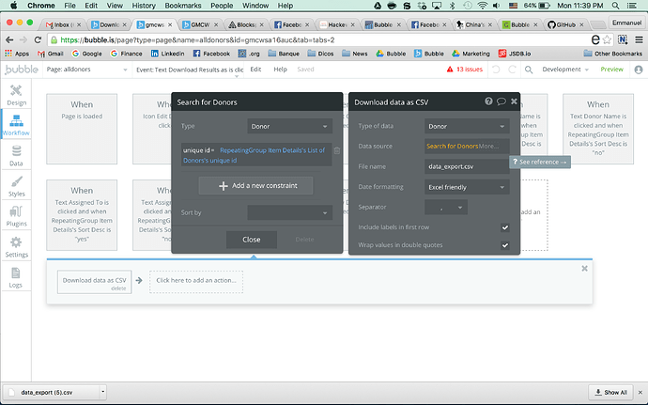Open Other Bookmarks folder

(x=613, y=54)
